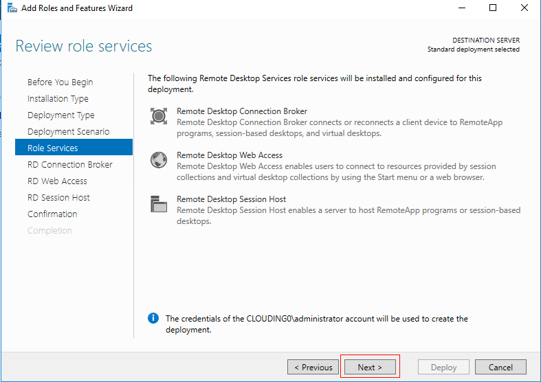541x382 pixels.
Task: Select the highlighted Role Services step
Action: tap(74, 147)
